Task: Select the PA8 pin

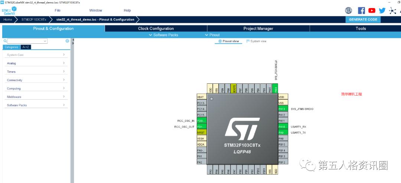Action: pos(283,139)
